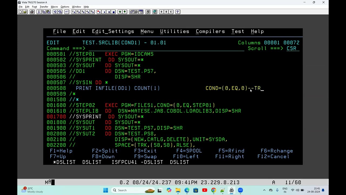Click the toolbar icon labeled C
Viewport: 346px width, 195px height.
pyautogui.click(x=171, y=12)
